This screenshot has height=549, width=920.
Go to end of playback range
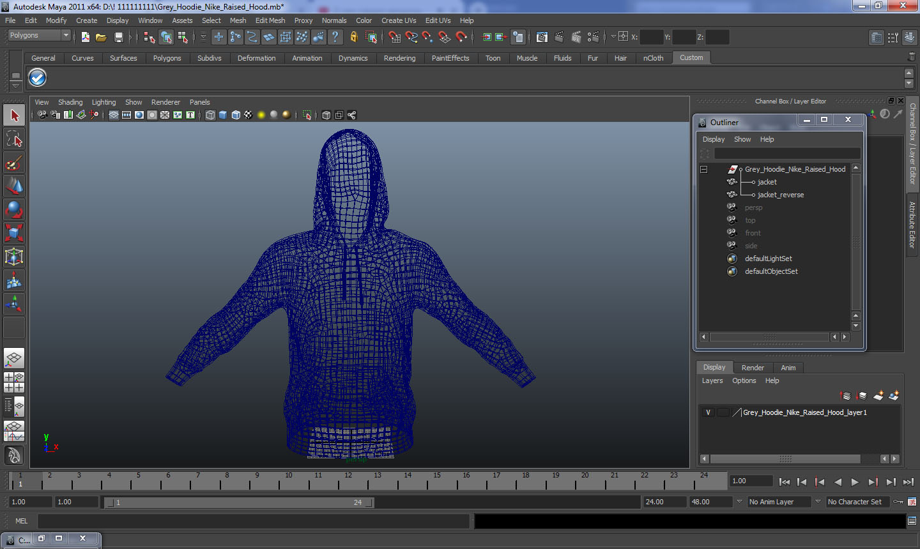coord(908,482)
